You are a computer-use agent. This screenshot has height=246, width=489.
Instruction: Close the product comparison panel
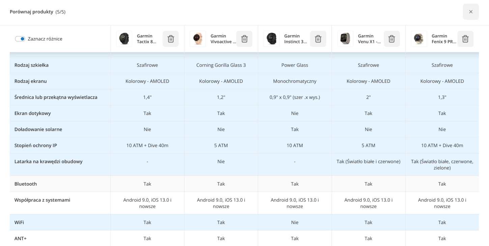(x=471, y=12)
